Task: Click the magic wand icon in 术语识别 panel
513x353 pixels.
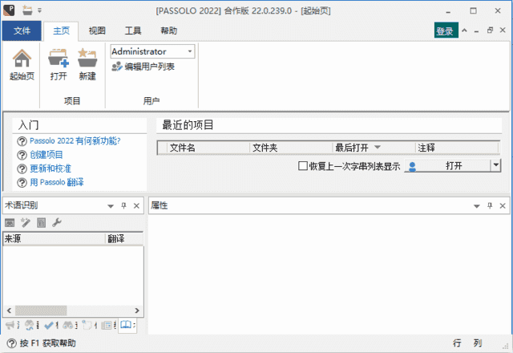Action: (26, 222)
